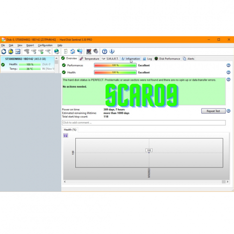Image resolution: width=234 pixels, height=234 pixels.
Task: Click the 'No actions needed.' text
Action: (x=74, y=87)
